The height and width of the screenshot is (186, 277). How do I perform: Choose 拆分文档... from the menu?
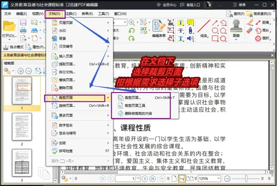coord(79,72)
